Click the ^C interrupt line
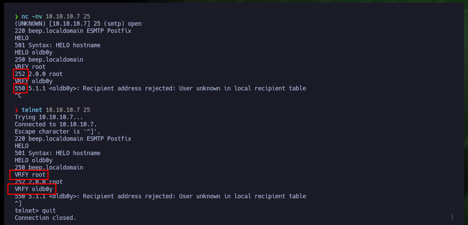 (x=18, y=96)
